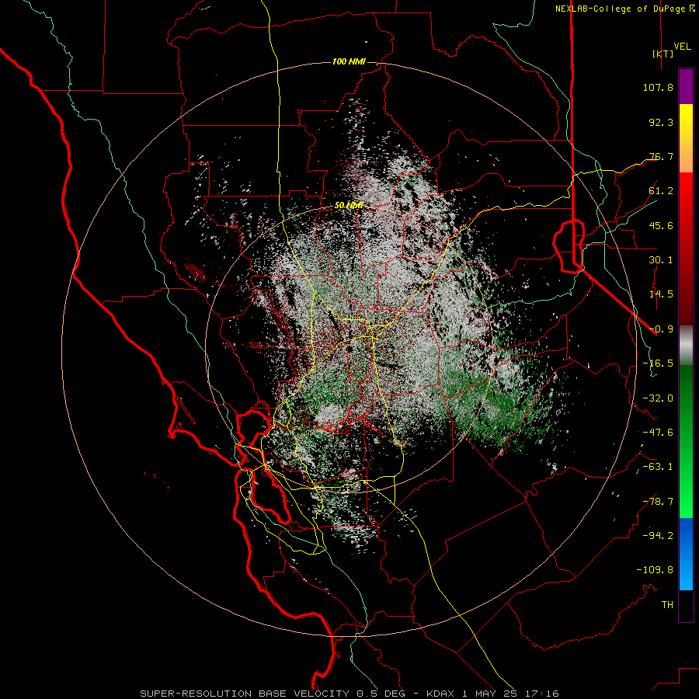Select the -47.6 velocity scale value
The width and height of the screenshot is (699, 699).
(x=658, y=433)
